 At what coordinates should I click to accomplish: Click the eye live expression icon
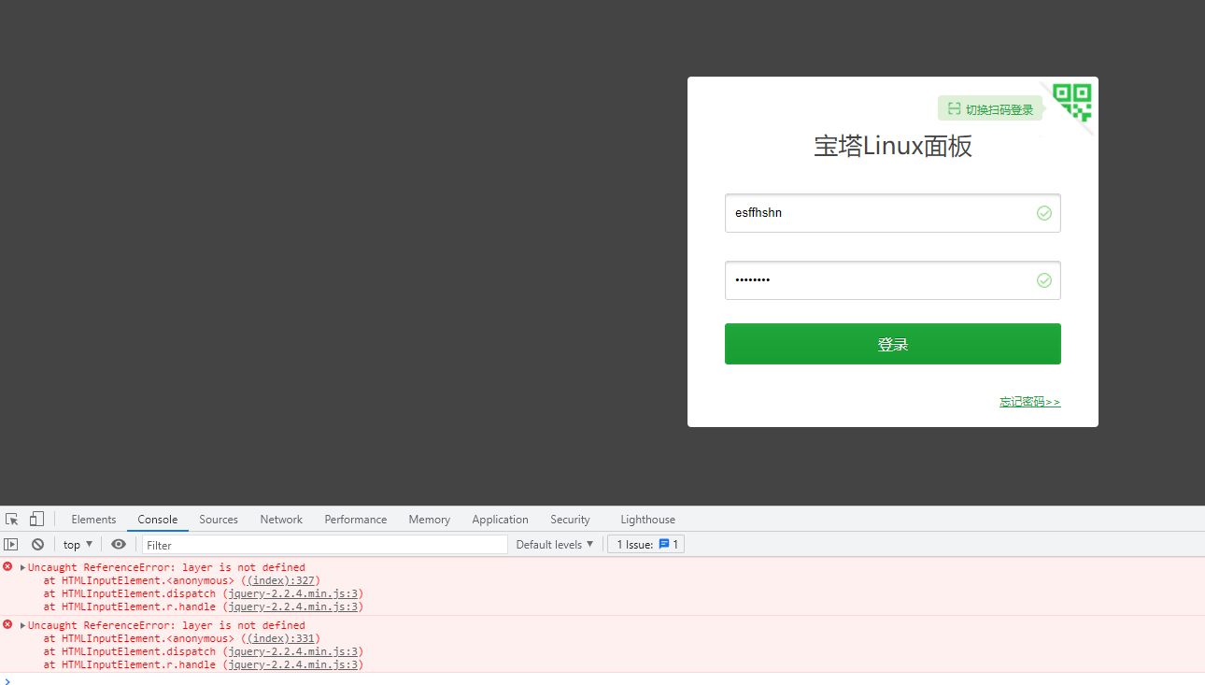[119, 544]
